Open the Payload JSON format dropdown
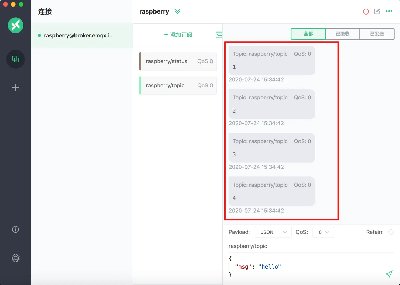Viewport: 400px width, 285px height. click(273, 232)
